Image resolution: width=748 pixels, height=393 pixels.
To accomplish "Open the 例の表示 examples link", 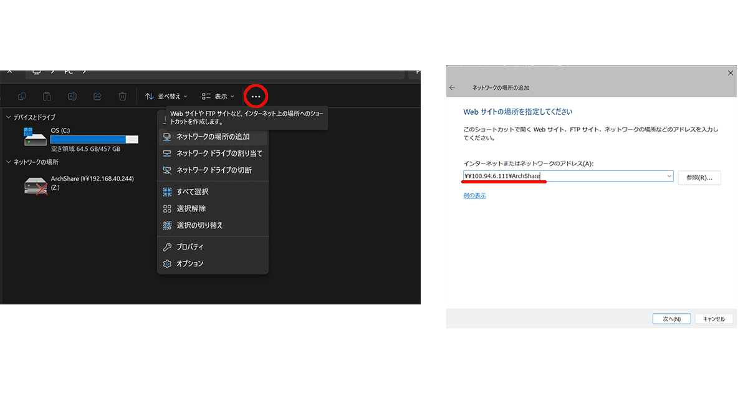I will pyautogui.click(x=474, y=195).
